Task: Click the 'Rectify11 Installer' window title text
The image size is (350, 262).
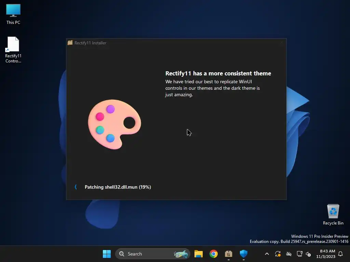Action: pos(90,43)
